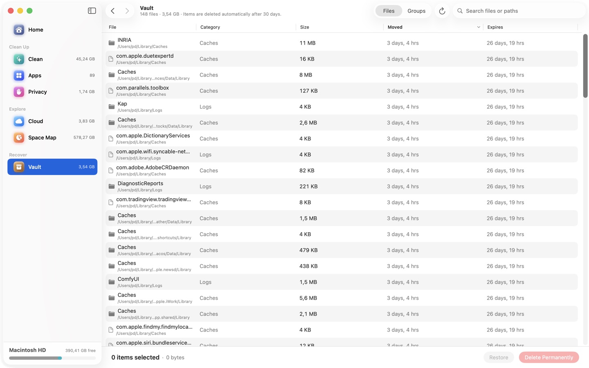
Task: Click the com.parallels.toolbox file icon
Action: [x=111, y=91]
